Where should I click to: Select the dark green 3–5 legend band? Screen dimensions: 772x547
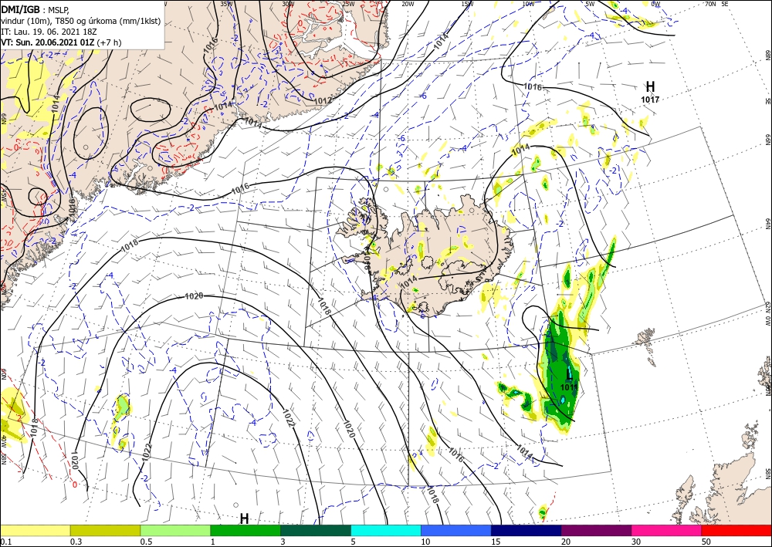point(316,530)
